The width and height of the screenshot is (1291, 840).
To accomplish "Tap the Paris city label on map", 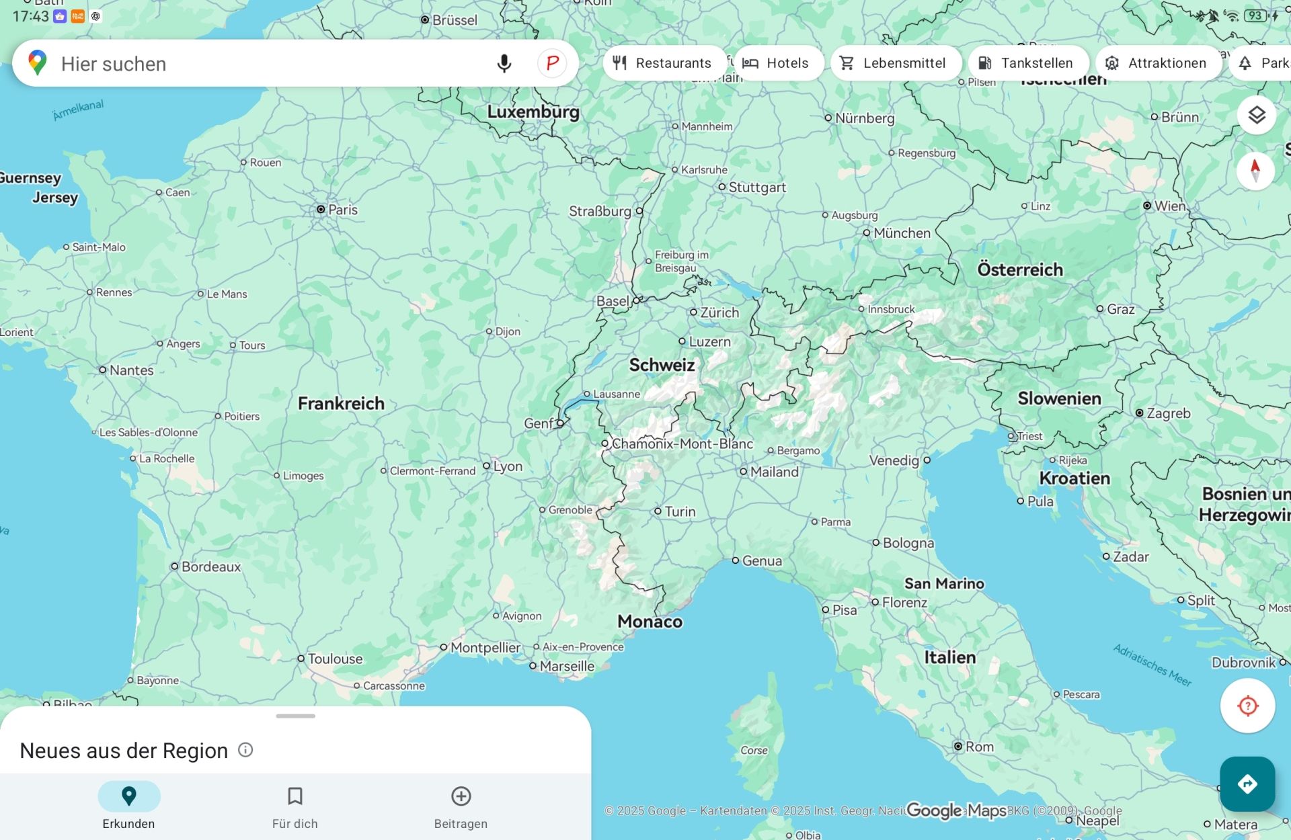I will click(x=342, y=210).
